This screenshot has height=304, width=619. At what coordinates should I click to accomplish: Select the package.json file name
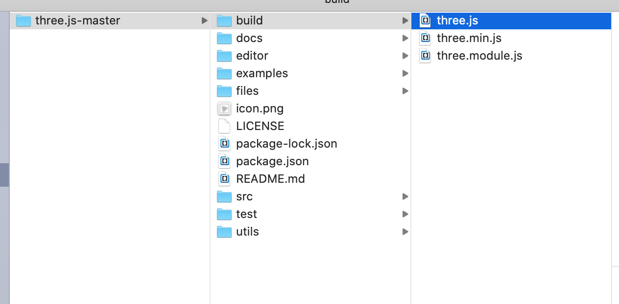click(x=272, y=161)
